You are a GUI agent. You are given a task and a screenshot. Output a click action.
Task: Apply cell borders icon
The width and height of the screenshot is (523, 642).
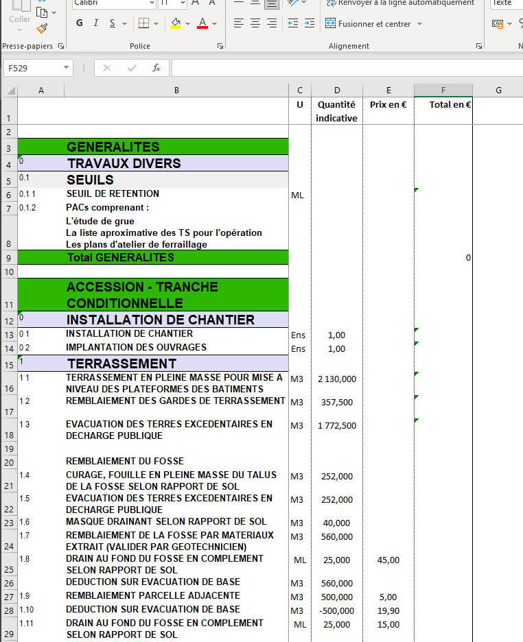click(x=143, y=23)
